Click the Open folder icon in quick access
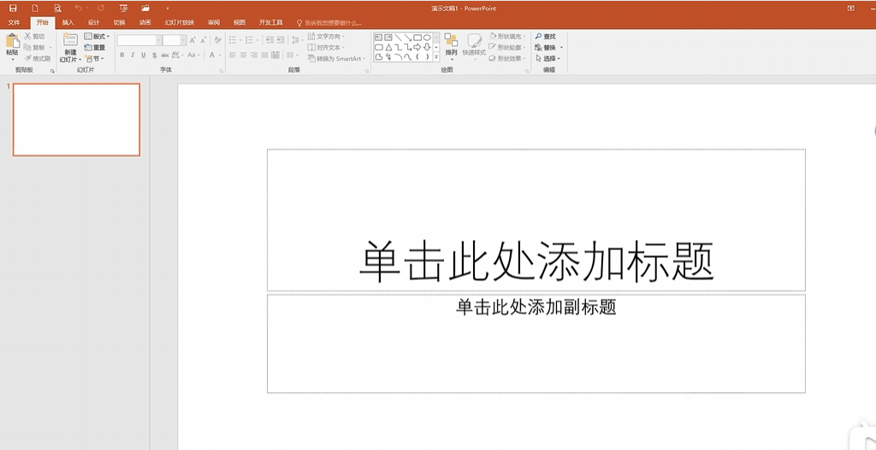The height and width of the screenshot is (450, 876). (145, 8)
